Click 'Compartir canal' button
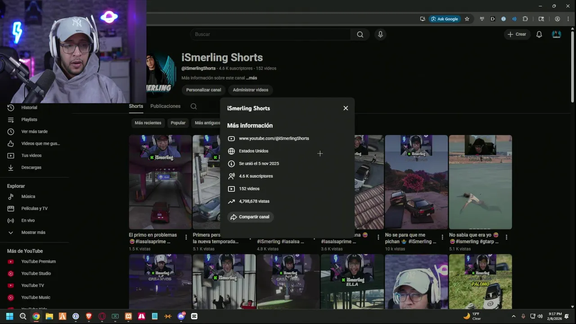Screen dimensions: 576x324 (250, 217)
